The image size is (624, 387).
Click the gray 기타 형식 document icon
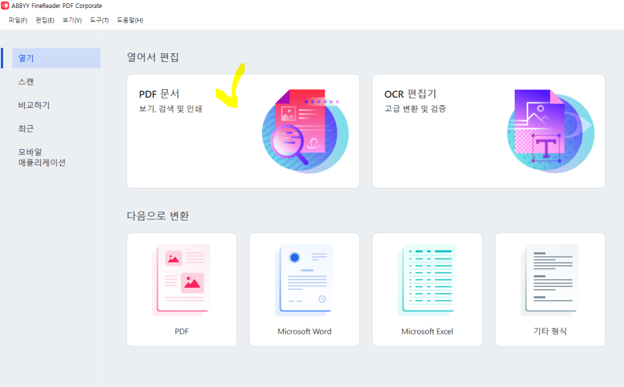click(x=550, y=280)
